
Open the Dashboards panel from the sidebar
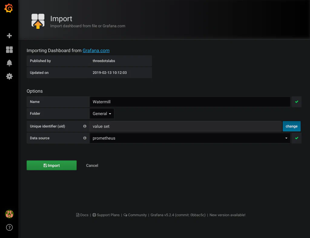pyautogui.click(x=9, y=49)
